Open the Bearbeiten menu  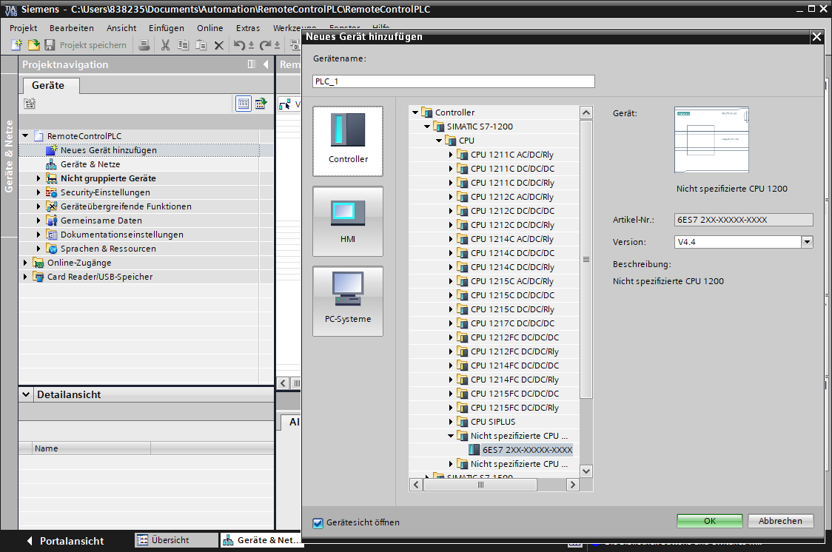pos(72,28)
